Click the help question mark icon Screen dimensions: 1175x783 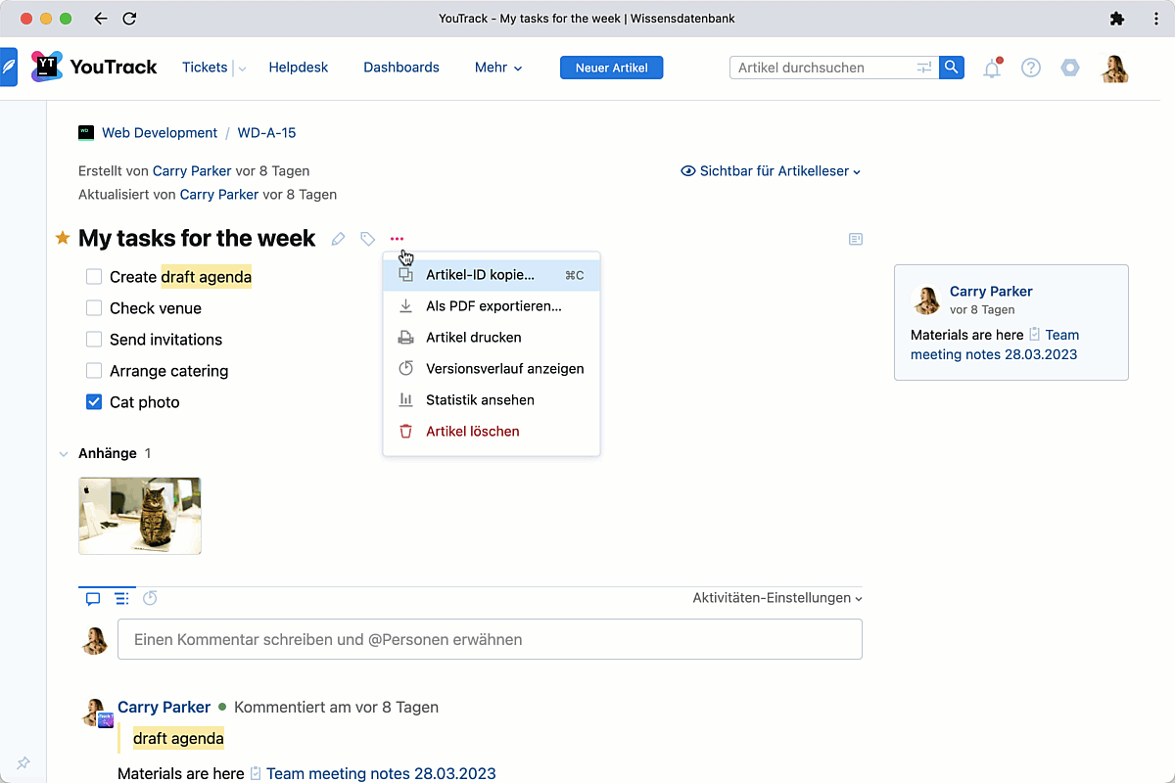[x=1031, y=68]
